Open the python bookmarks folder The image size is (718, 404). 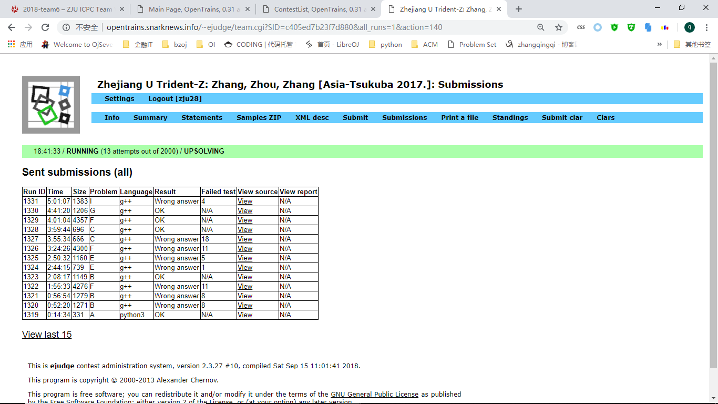coord(385,44)
